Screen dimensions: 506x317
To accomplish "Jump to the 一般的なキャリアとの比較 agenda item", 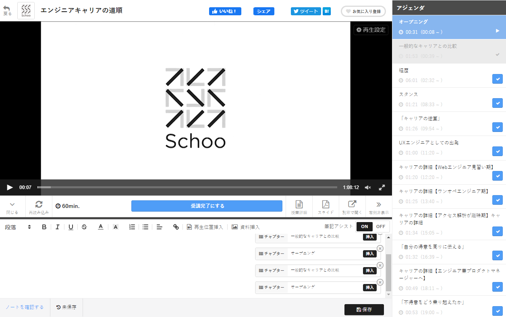I will point(449,51).
